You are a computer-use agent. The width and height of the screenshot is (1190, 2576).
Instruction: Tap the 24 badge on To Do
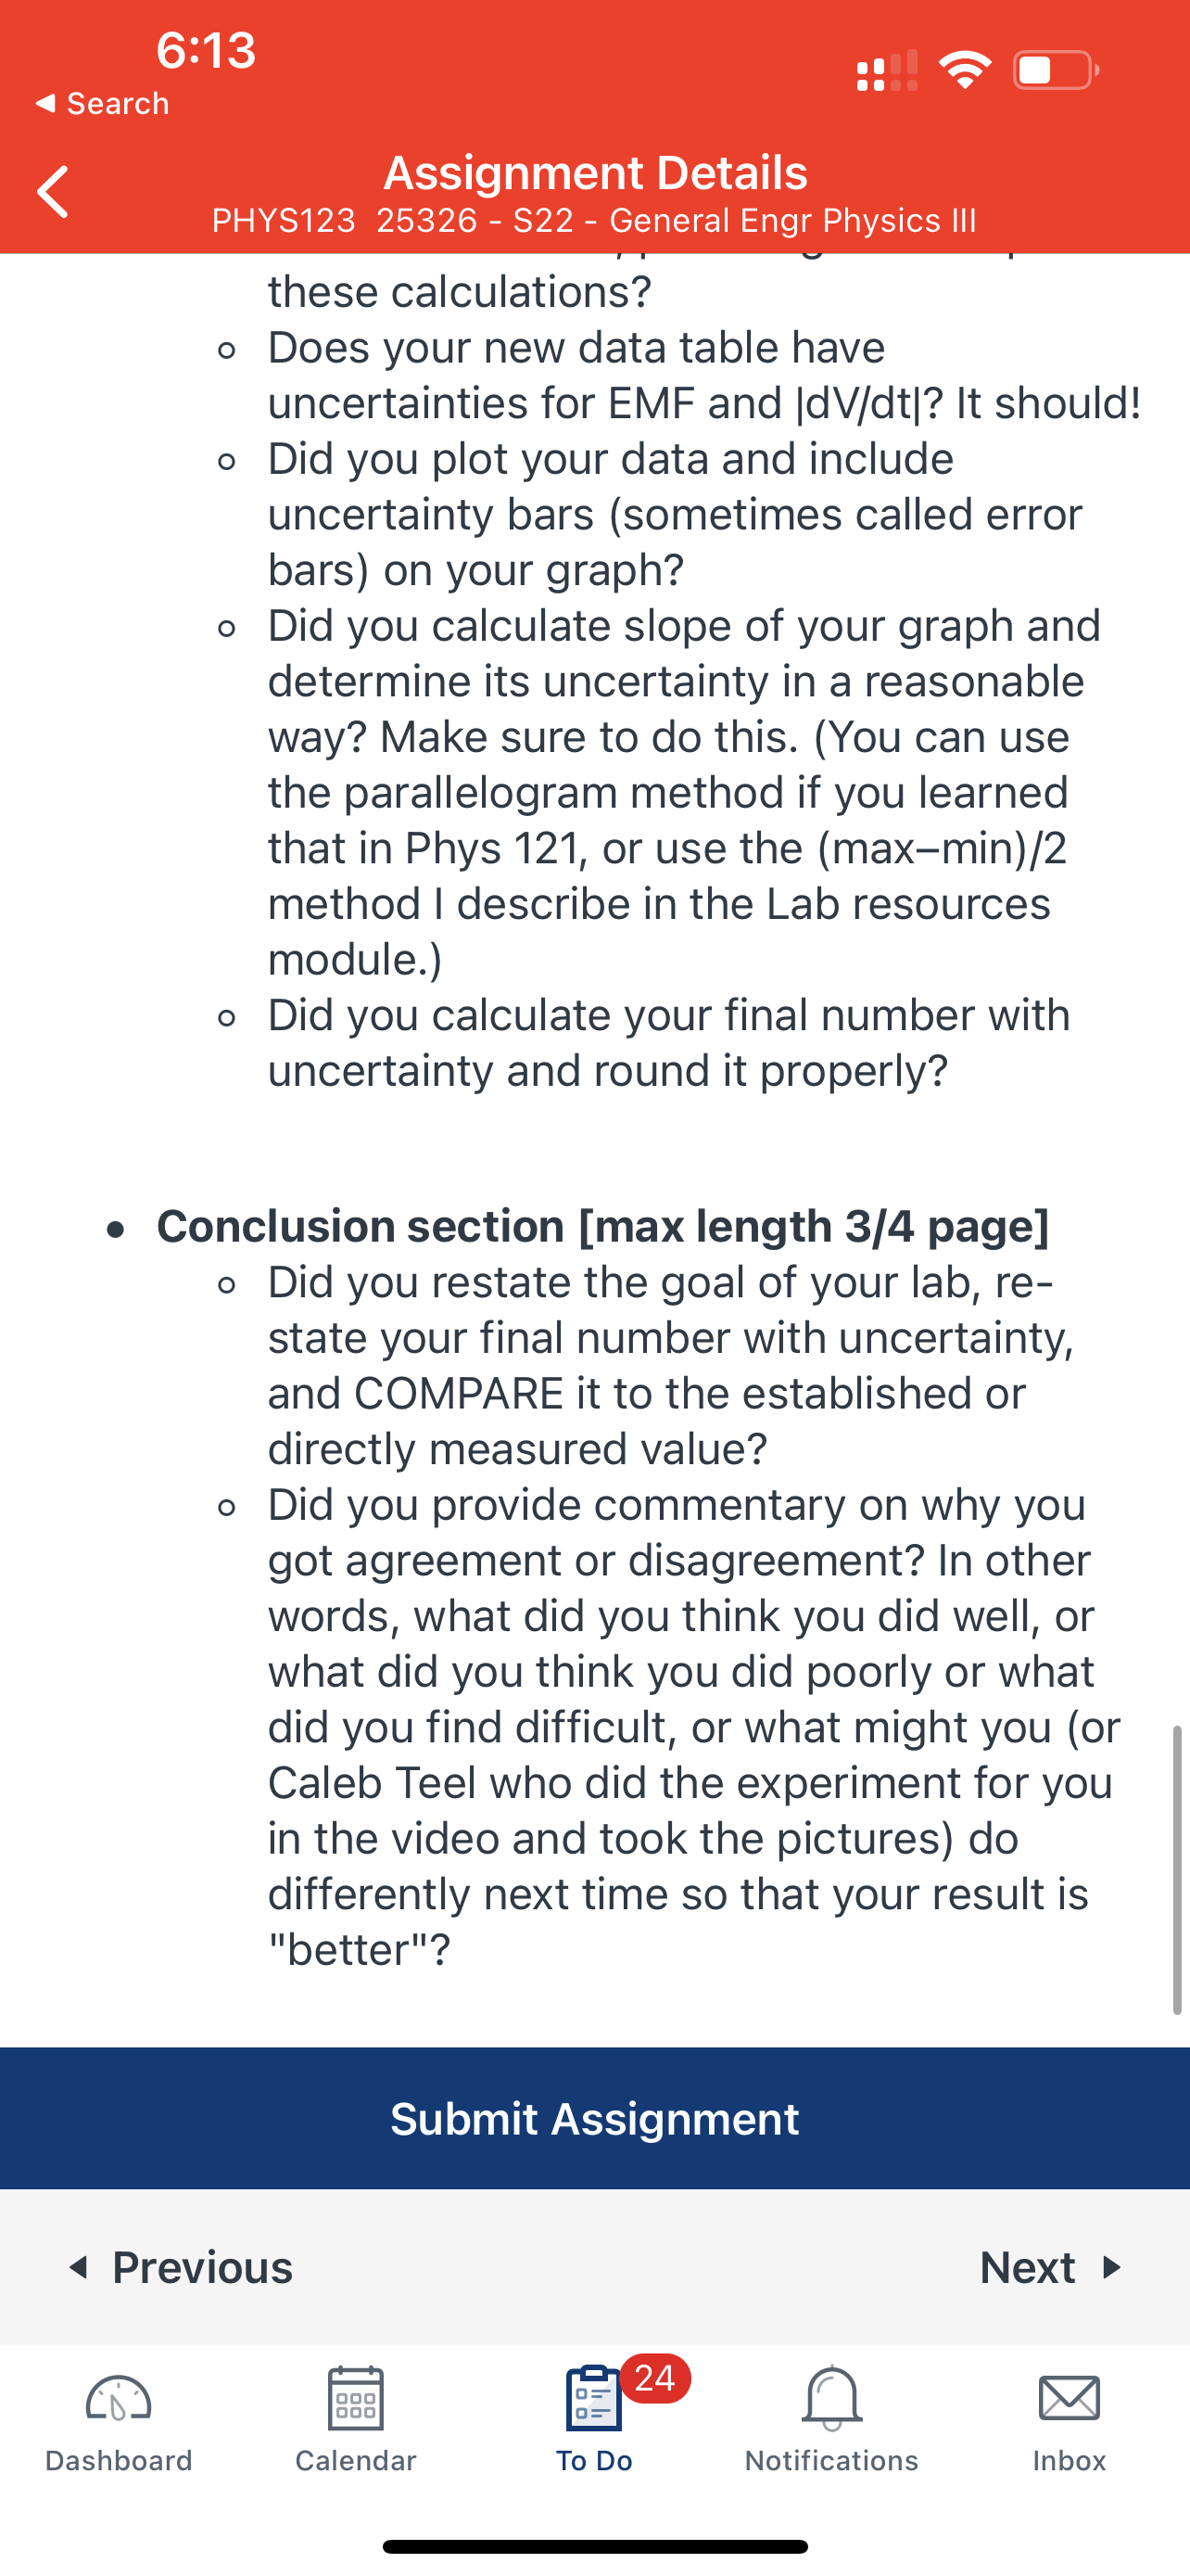[x=655, y=2378]
